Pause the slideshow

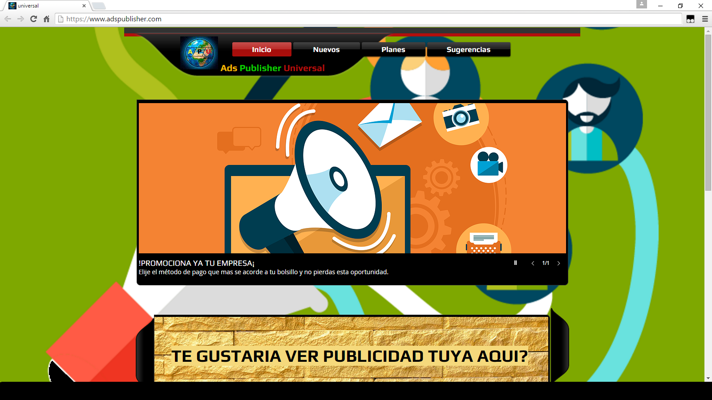tap(515, 263)
